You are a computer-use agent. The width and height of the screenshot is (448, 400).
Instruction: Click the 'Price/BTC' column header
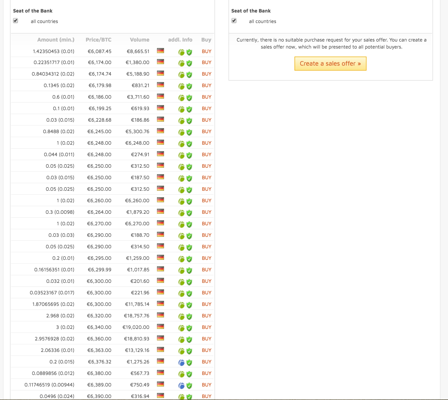[98, 40]
